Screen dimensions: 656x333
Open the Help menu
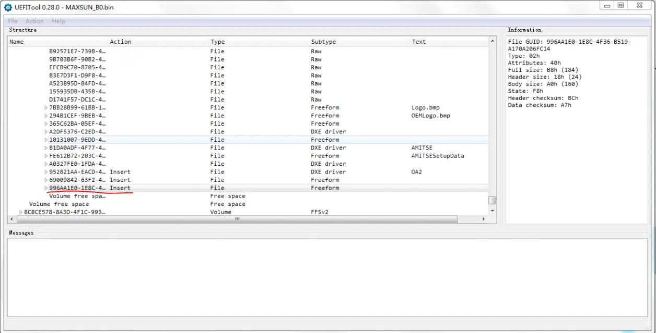click(58, 21)
